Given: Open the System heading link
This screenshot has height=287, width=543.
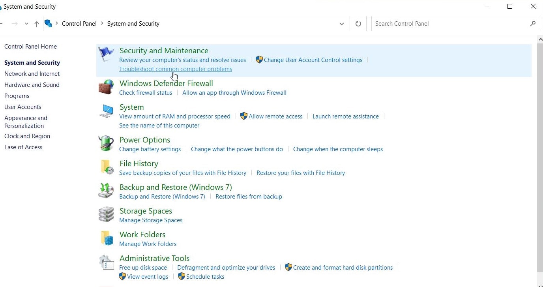Looking at the screenshot, I should (x=131, y=107).
